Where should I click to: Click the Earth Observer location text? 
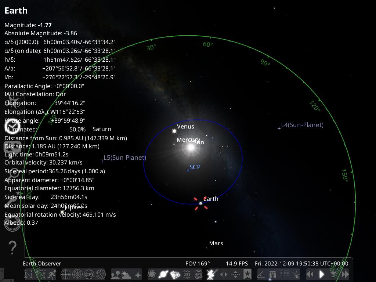(42, 264)
